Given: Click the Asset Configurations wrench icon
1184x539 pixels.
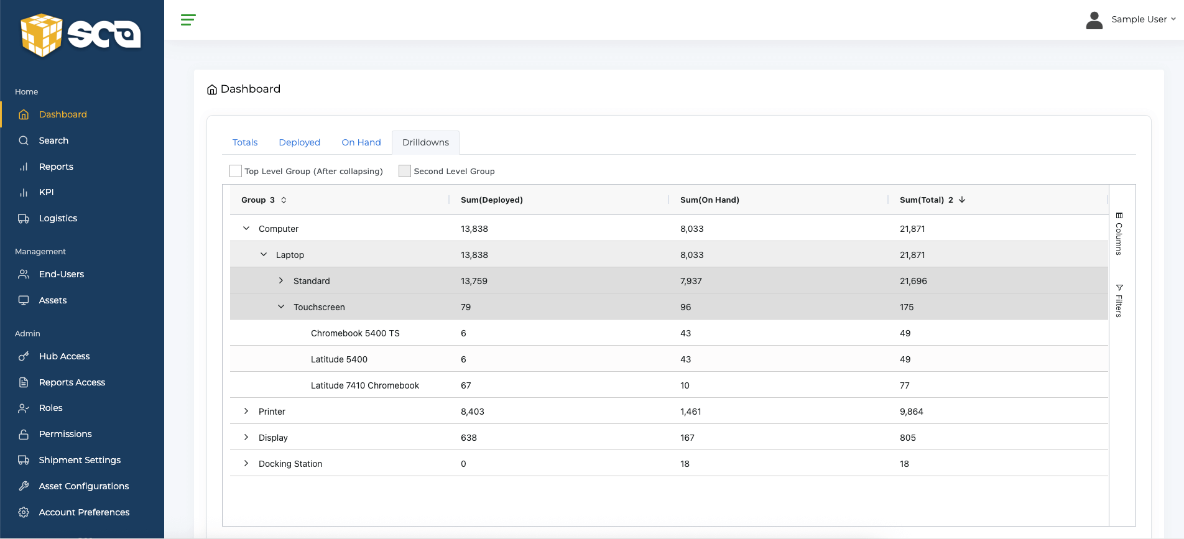Looking at the screenshot, I should coord(24,486).
